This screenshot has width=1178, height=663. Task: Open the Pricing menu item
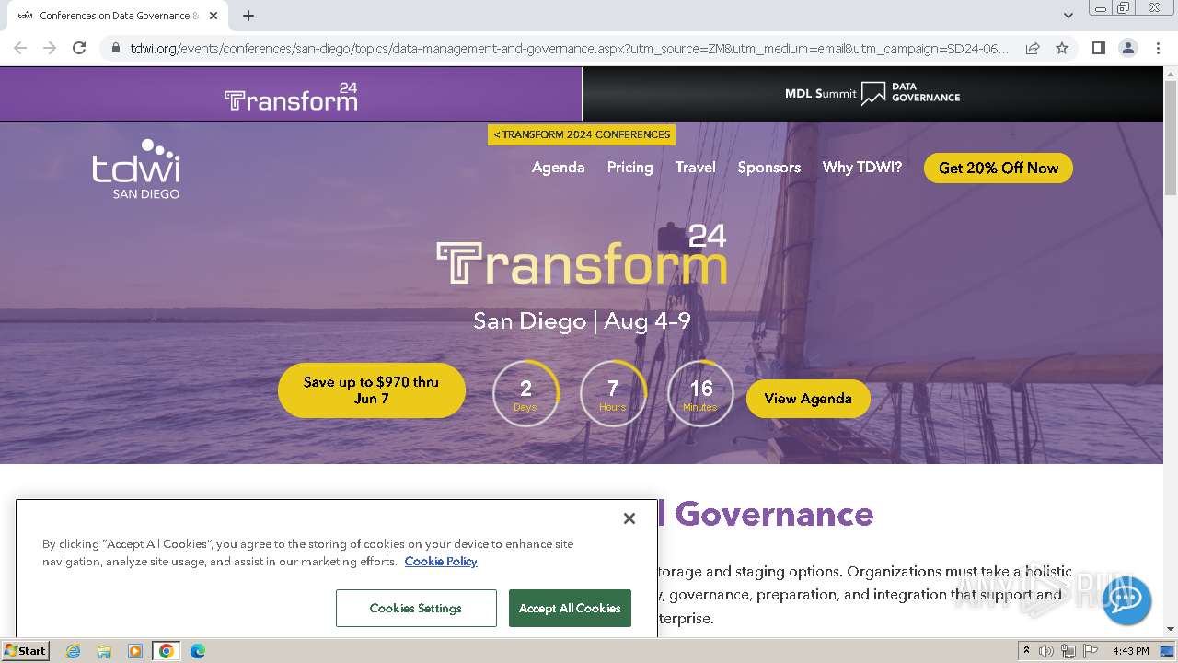tap(629, 168)
